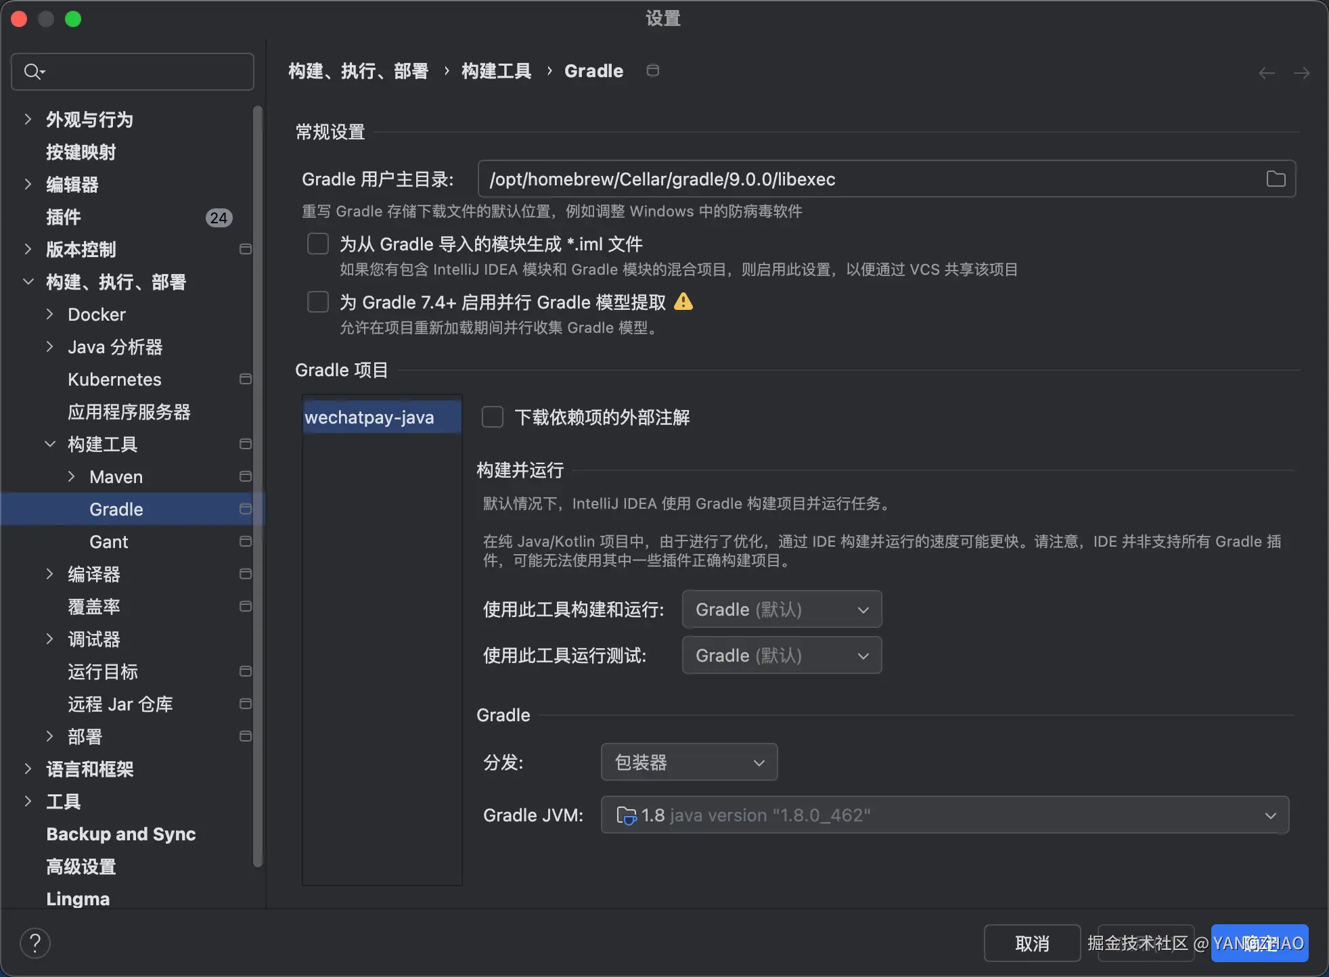Open the 插件 settings page

click(64, 217)
